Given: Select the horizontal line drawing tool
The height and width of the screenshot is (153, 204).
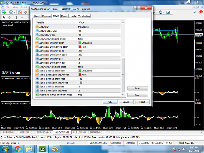Looking at the screenshot, I should pos(22,17).
